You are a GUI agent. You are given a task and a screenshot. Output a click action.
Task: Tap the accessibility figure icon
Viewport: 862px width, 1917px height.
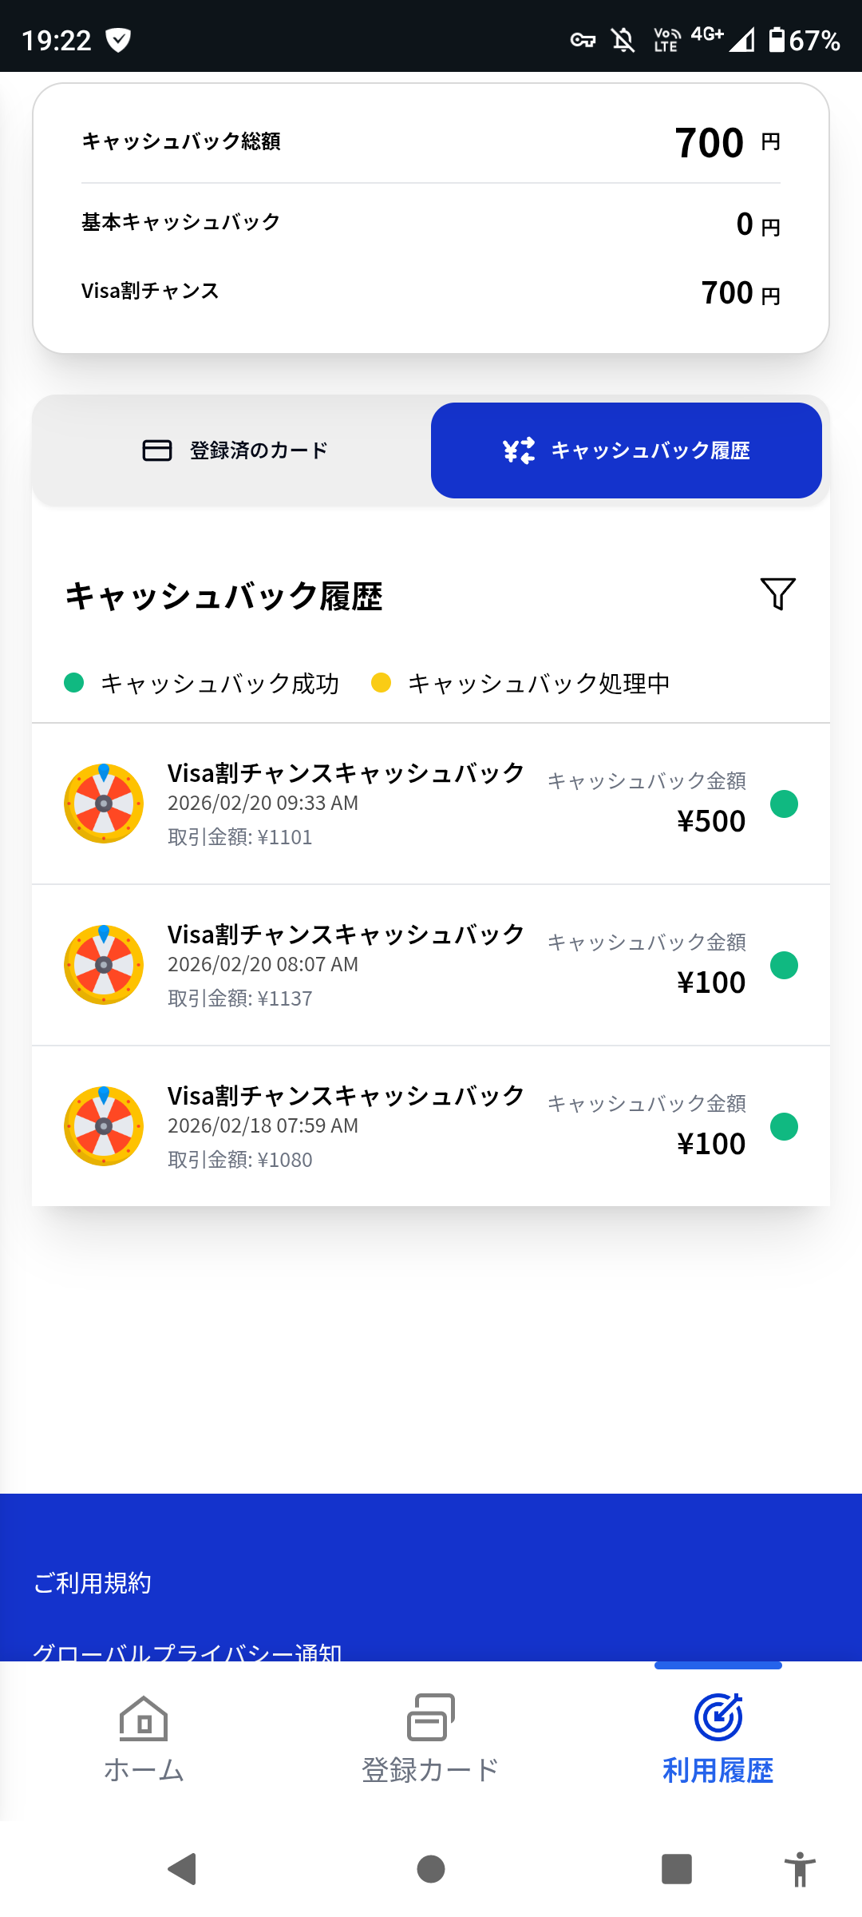(x=800, y=1869)
